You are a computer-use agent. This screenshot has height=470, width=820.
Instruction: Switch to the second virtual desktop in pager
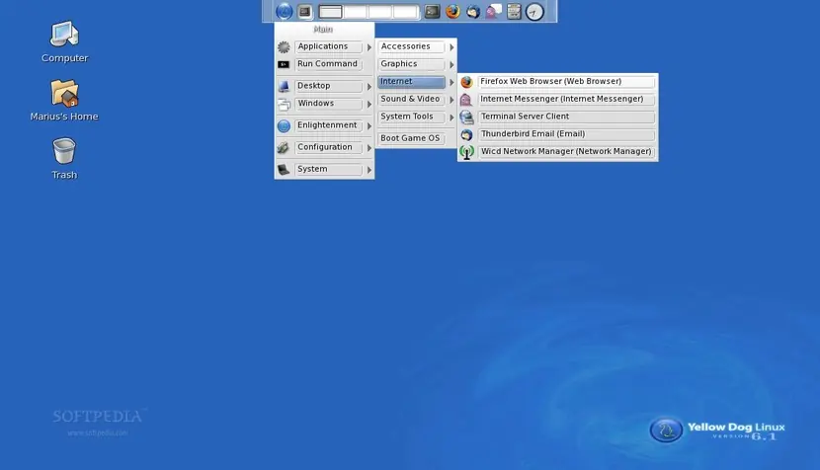tap(355, 12)
